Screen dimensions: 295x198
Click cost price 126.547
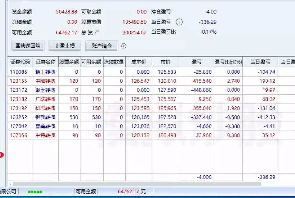pos(140,81)
